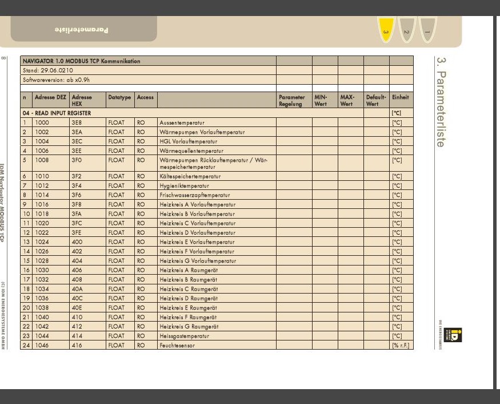Viewport: 500px width, 404px height.
Task: Click 'Heizkreis E Vorlauftemperatur' cell
Action: pos(217,241)
